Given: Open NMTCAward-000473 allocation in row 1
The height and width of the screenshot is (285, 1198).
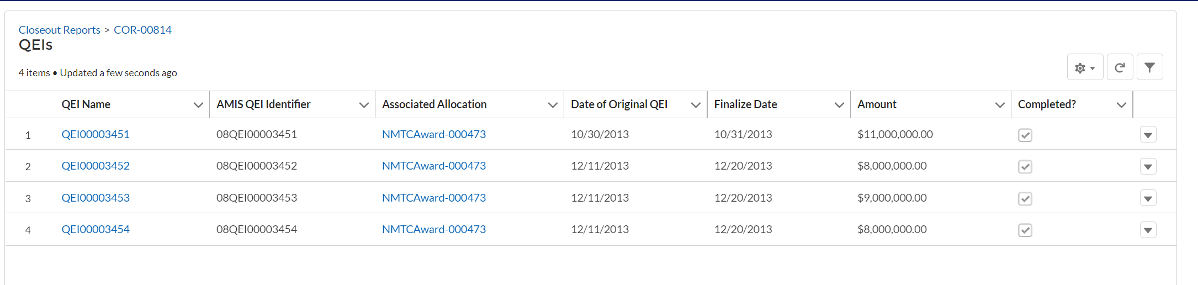Looking at the screenshot, I should coord(434,134).
